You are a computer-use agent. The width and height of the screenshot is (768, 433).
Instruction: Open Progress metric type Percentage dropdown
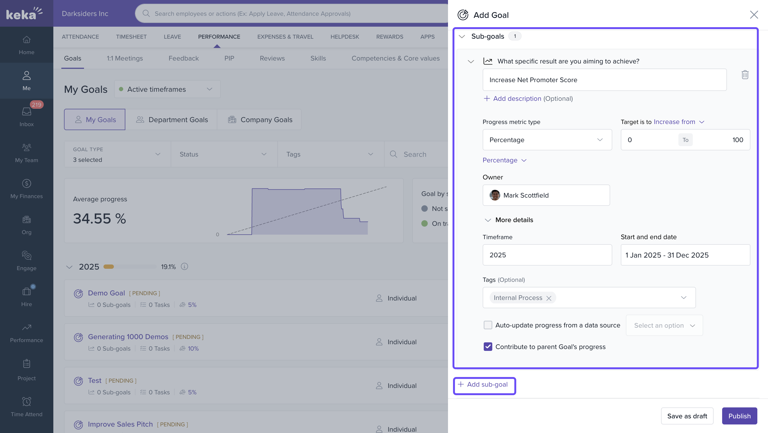point(547,140)
